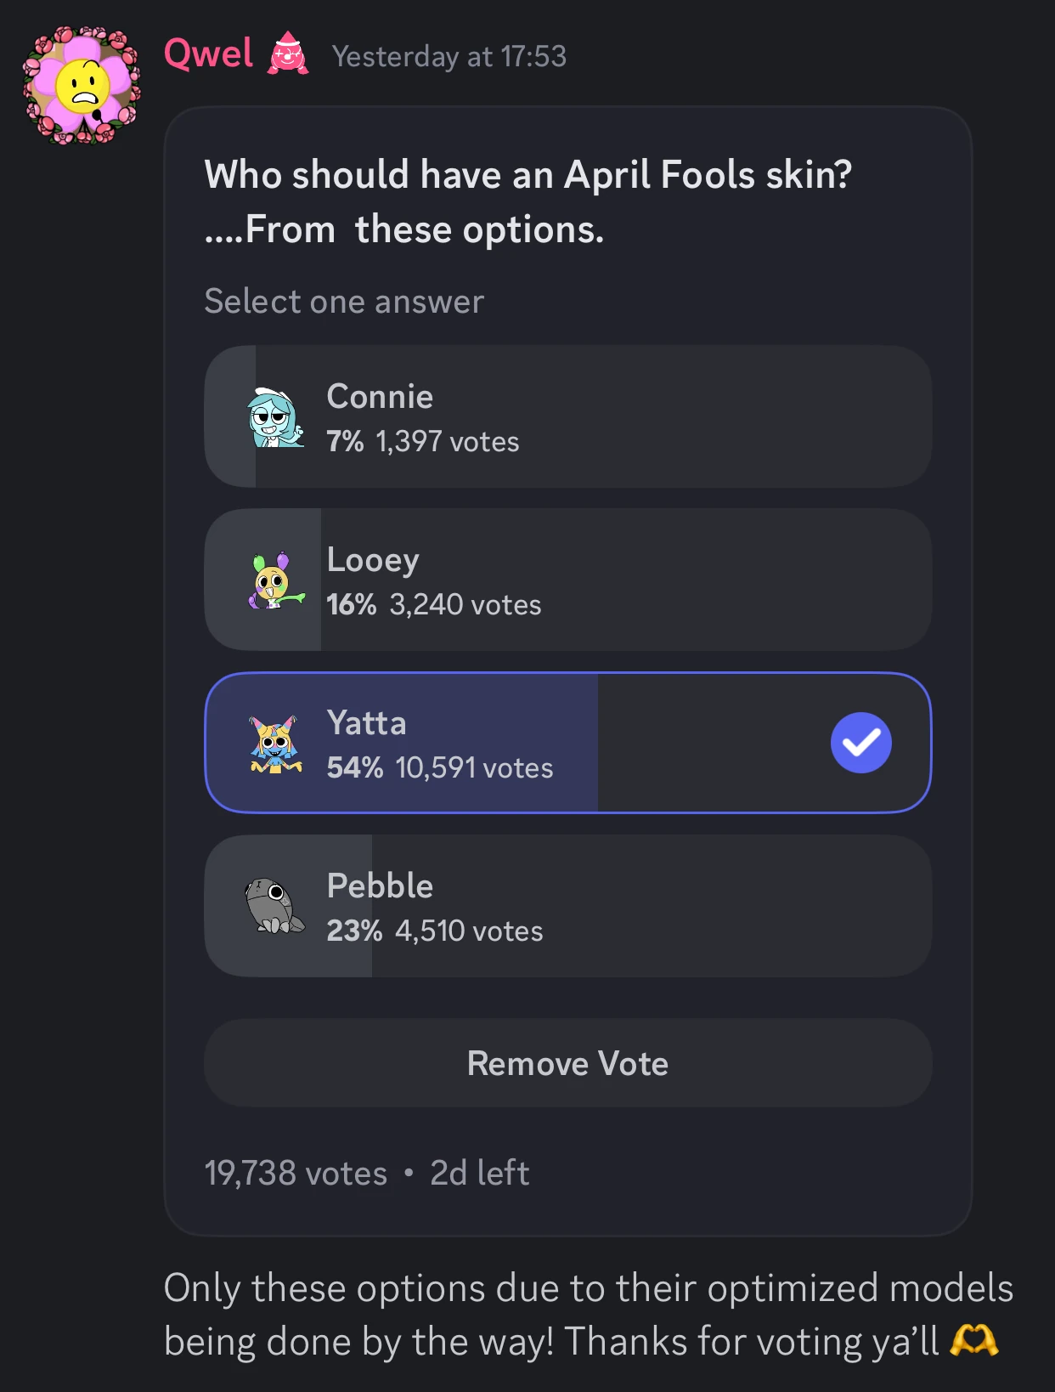Click Looey's balloon character icon
Viewport: 1055px width, 1392px height.
pyautogui.click(x=274, y=580)
